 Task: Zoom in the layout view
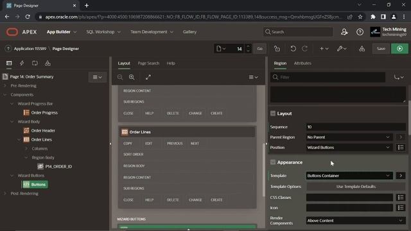[132, 77]
